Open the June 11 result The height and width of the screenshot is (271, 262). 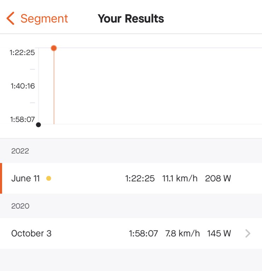click(25, 179)
